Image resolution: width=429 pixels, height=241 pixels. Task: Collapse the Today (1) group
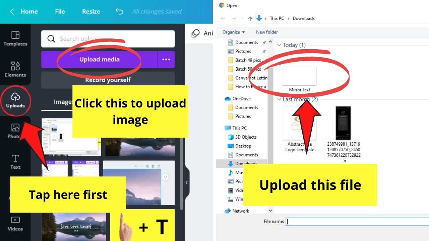(279, 45)
